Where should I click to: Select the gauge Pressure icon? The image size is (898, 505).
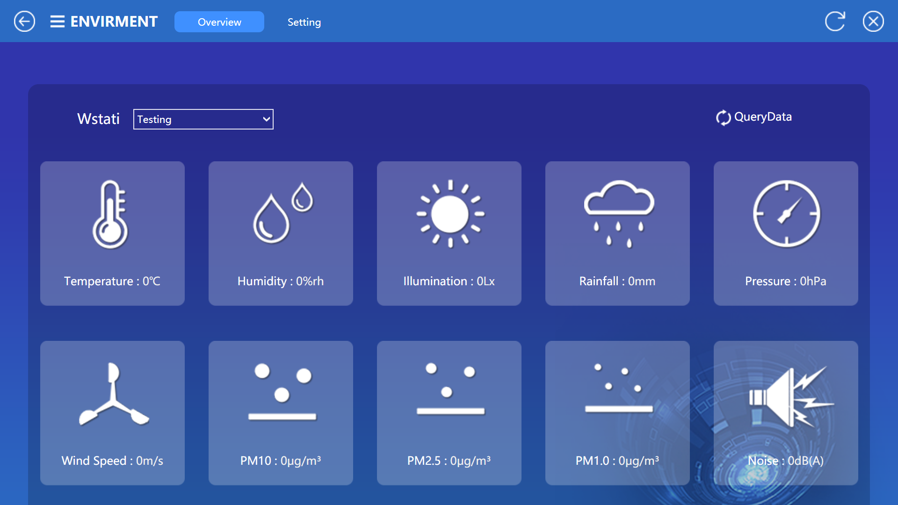pos(787,214)
